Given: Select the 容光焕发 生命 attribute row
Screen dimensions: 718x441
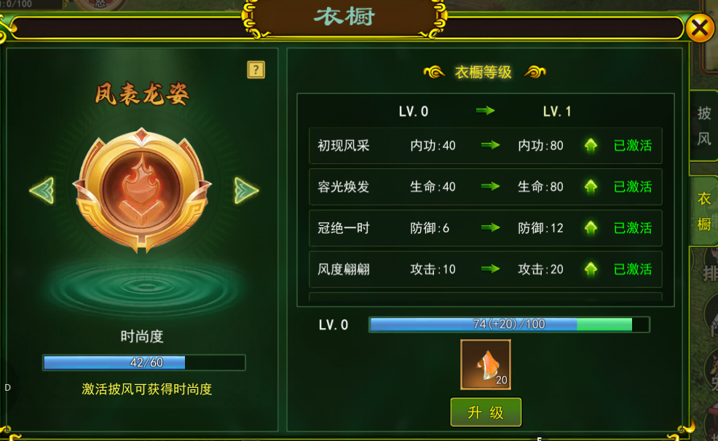Looking at the screenshot, I should 486,187.
